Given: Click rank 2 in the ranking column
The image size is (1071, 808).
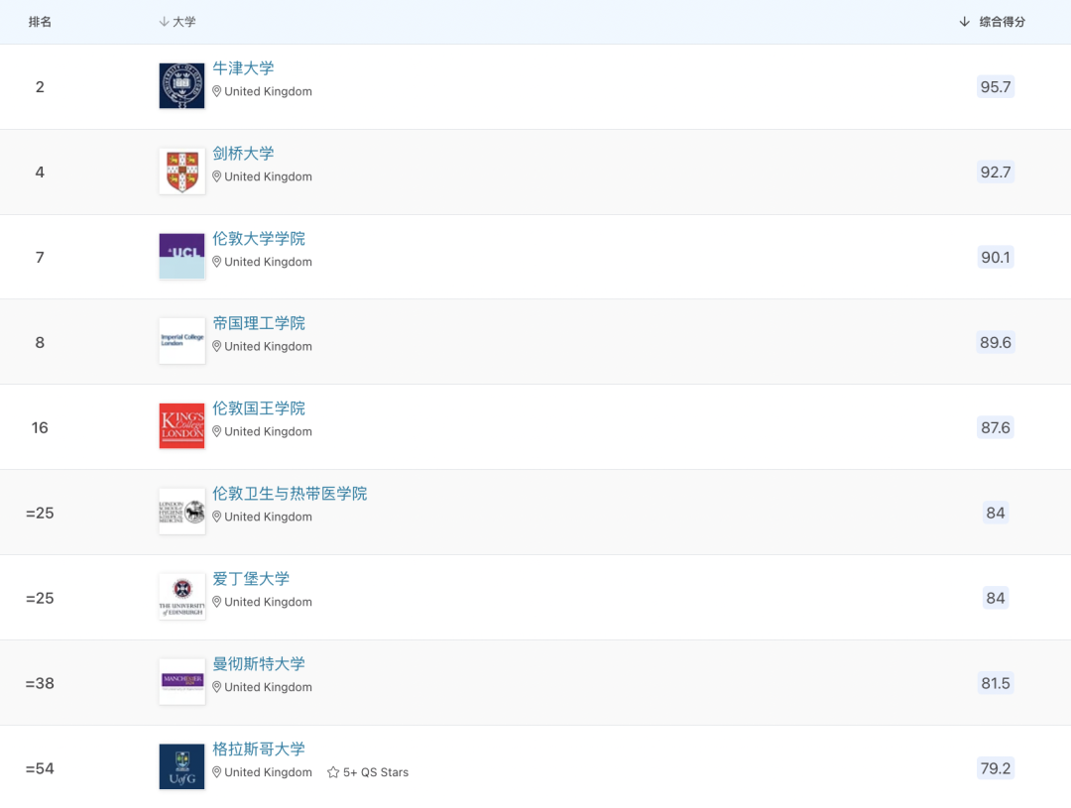Looking at the screenshot, I should (40, 86).
